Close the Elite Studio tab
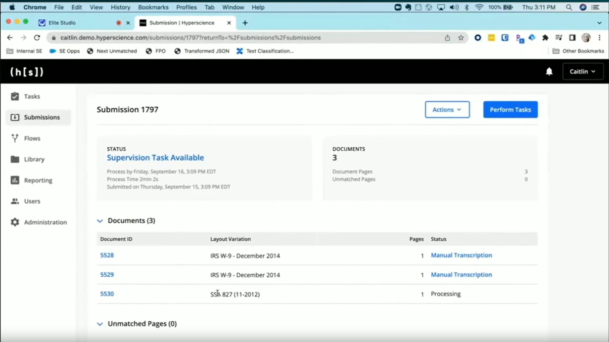Screen dimensions: 609x342 pyautogui.click(x=128, y=23)
